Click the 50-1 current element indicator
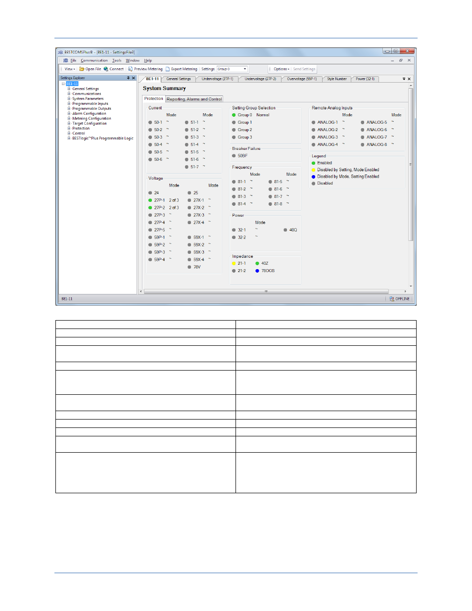 pyautogui.click(x=150, y=122)
